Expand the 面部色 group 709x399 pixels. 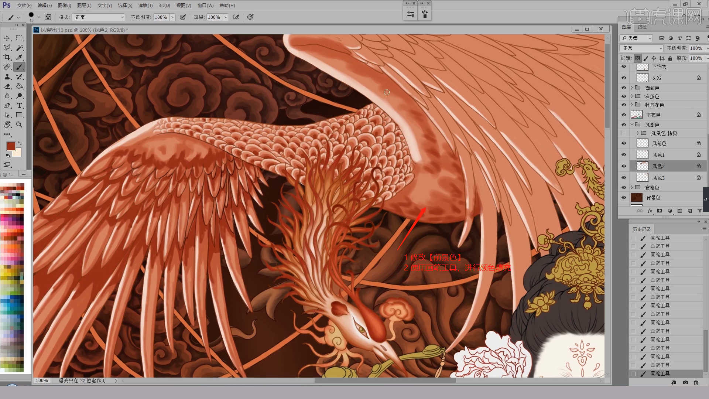coord(632,88)
